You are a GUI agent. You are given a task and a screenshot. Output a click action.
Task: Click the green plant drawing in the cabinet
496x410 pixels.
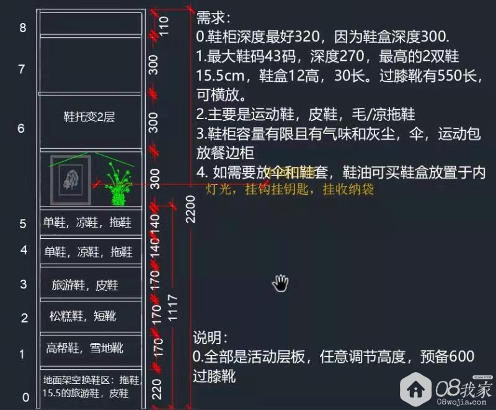[x=118, y=184]
